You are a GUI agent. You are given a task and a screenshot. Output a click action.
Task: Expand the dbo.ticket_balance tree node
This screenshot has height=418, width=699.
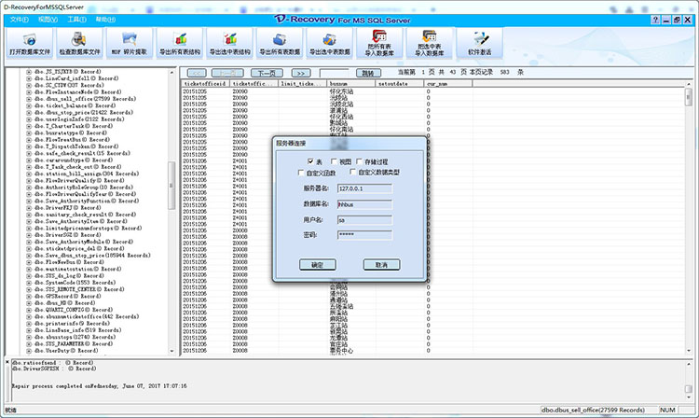(29, 105)
